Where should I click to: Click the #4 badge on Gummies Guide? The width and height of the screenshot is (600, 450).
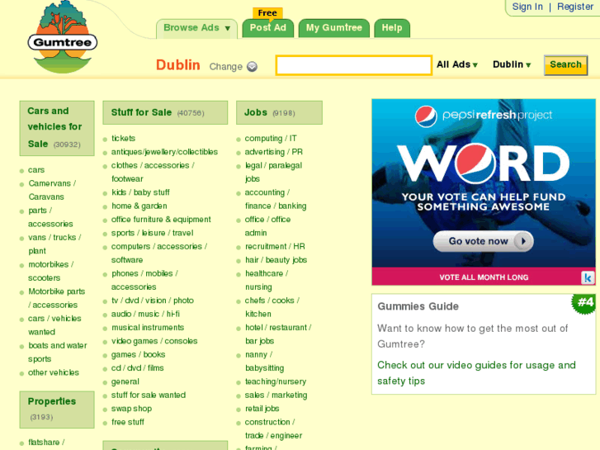(x=584, y=303)
